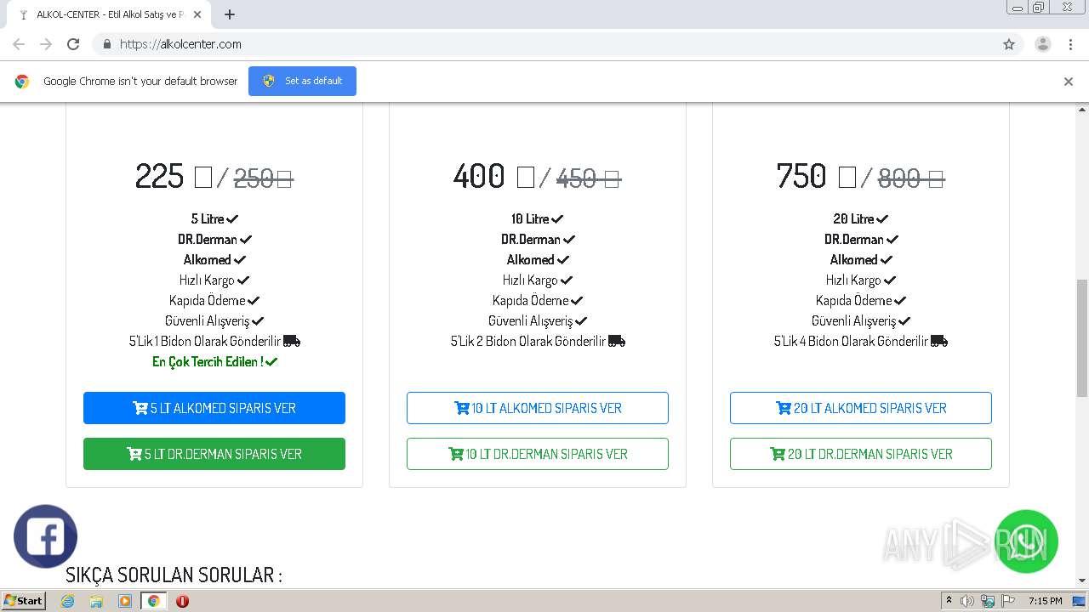Image resolution: width=1089 pixels, height=612 pixels.
Task: Order 5 LT Alkomed
Action: [214, 408]
